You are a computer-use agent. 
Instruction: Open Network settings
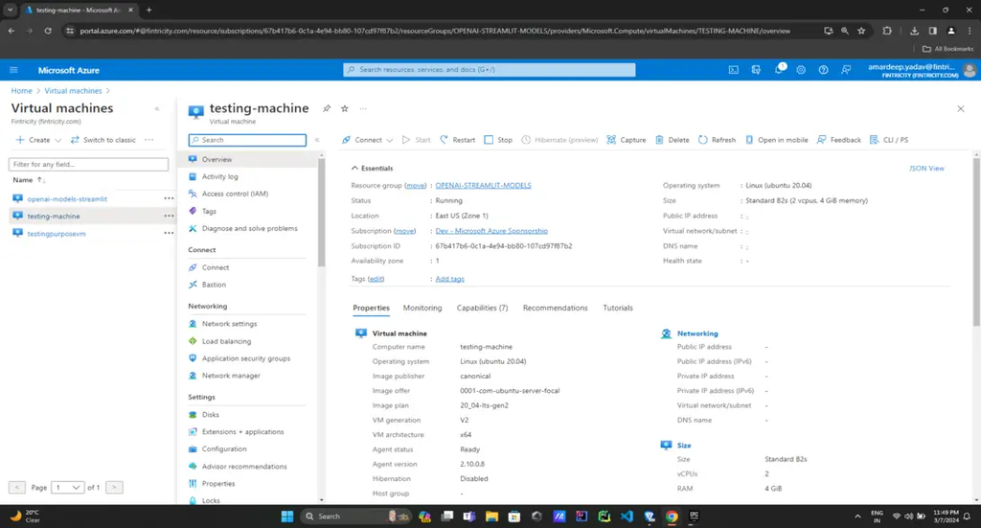click(229, 324)
